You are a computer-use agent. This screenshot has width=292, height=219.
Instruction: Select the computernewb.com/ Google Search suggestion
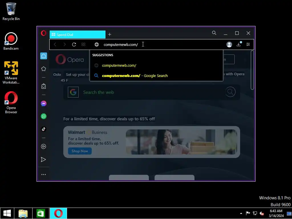click(x=156, y=76)
